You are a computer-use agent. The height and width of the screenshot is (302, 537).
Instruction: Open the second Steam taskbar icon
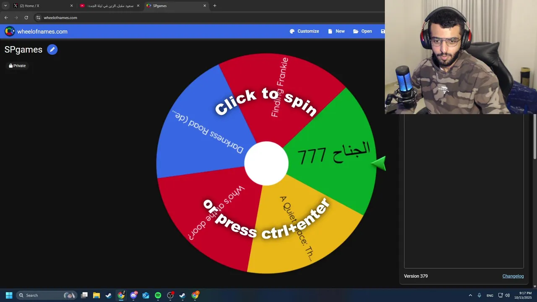(x=182, y=295)
